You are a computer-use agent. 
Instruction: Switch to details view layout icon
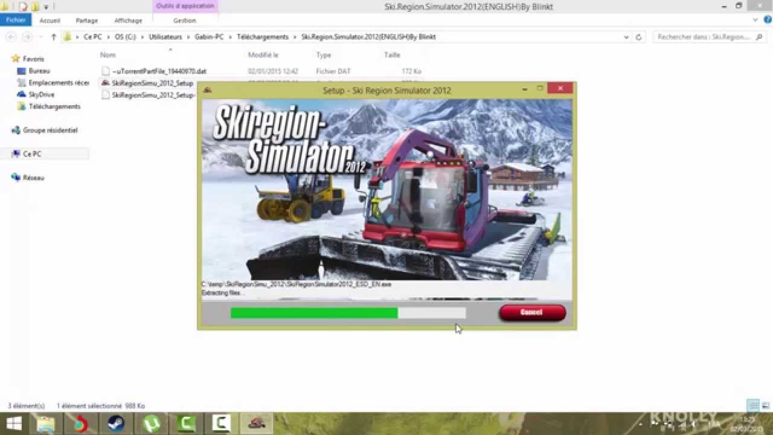pyautogui.click(x=753, y=405)
